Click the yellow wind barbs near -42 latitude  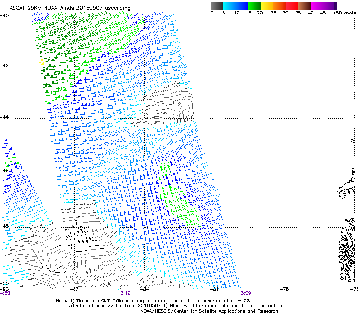pos(43,62)
